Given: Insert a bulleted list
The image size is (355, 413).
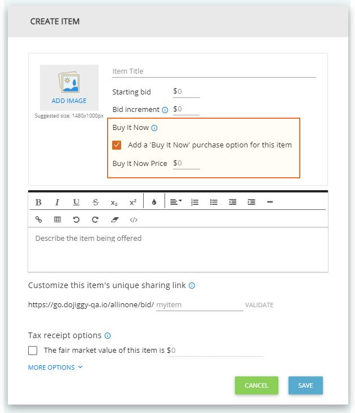Looking at the screenshot, I should [214, 202].
